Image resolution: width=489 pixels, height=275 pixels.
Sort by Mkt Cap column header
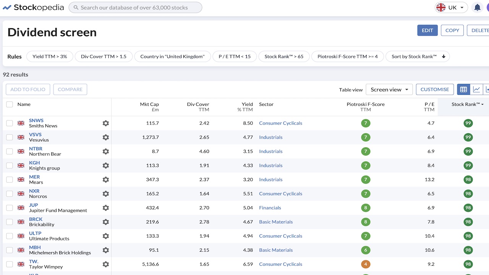tap(149, 107)
